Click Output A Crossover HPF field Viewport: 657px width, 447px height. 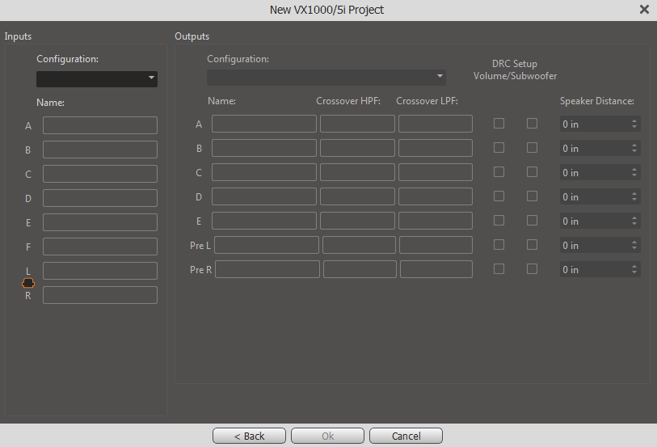click(357, 124)
